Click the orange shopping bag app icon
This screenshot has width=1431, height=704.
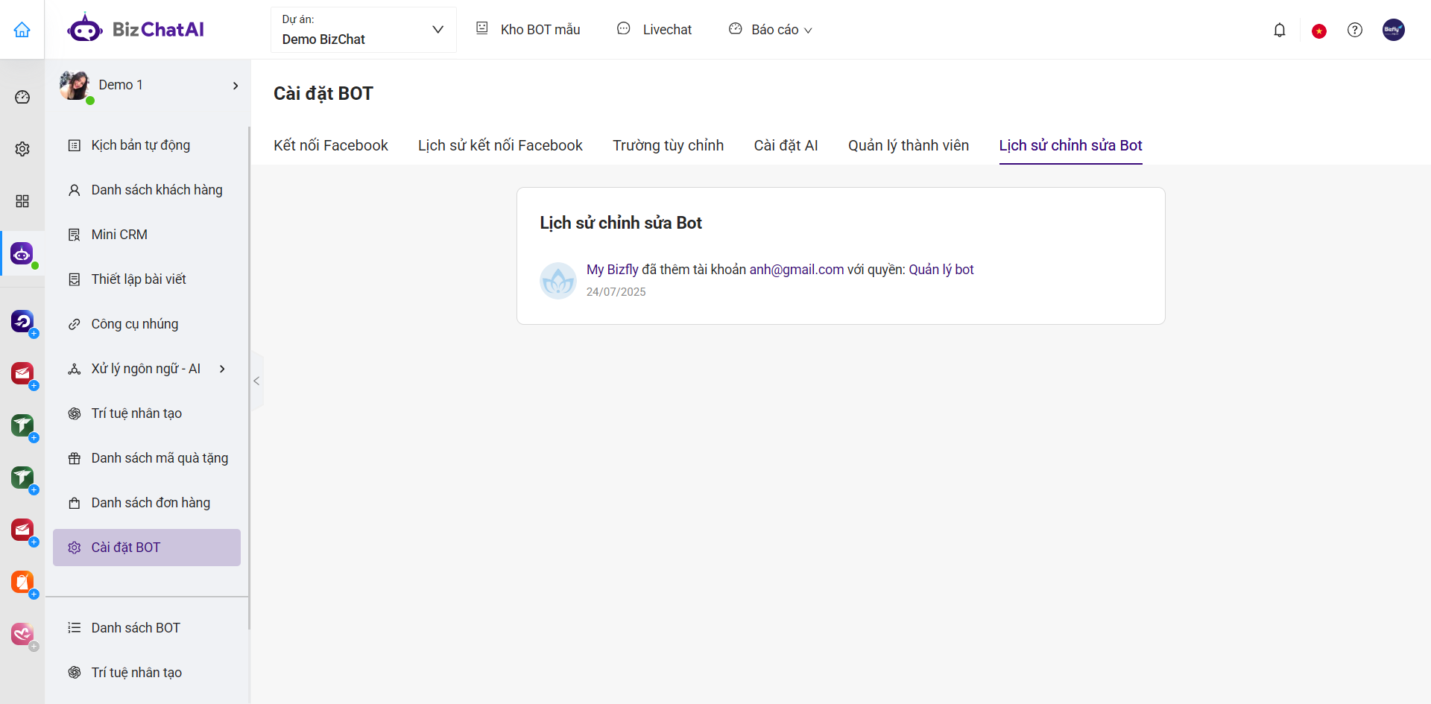point(22,582)
